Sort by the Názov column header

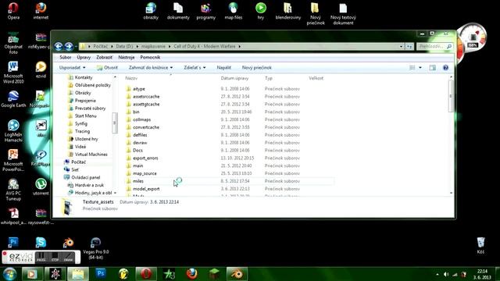[131, 78]
